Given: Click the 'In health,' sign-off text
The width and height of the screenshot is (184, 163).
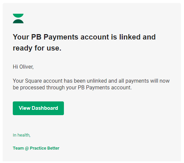Looking at the screenshot, I should click(22, 135).
